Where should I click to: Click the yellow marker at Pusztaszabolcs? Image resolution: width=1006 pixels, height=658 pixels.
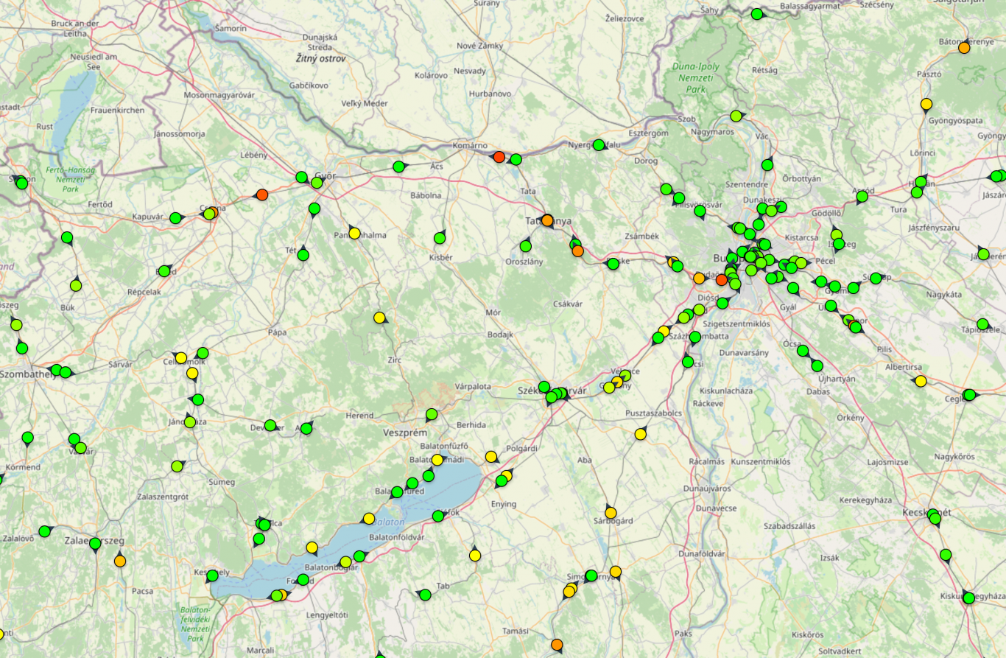tap(641, 434)
